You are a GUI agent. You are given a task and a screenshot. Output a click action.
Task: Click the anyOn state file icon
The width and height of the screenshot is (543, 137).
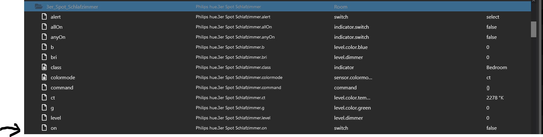[44, 37]
